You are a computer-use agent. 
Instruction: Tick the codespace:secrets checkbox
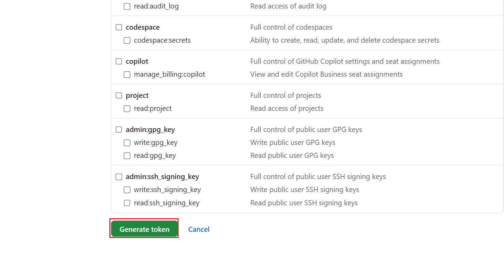[127, 41]
